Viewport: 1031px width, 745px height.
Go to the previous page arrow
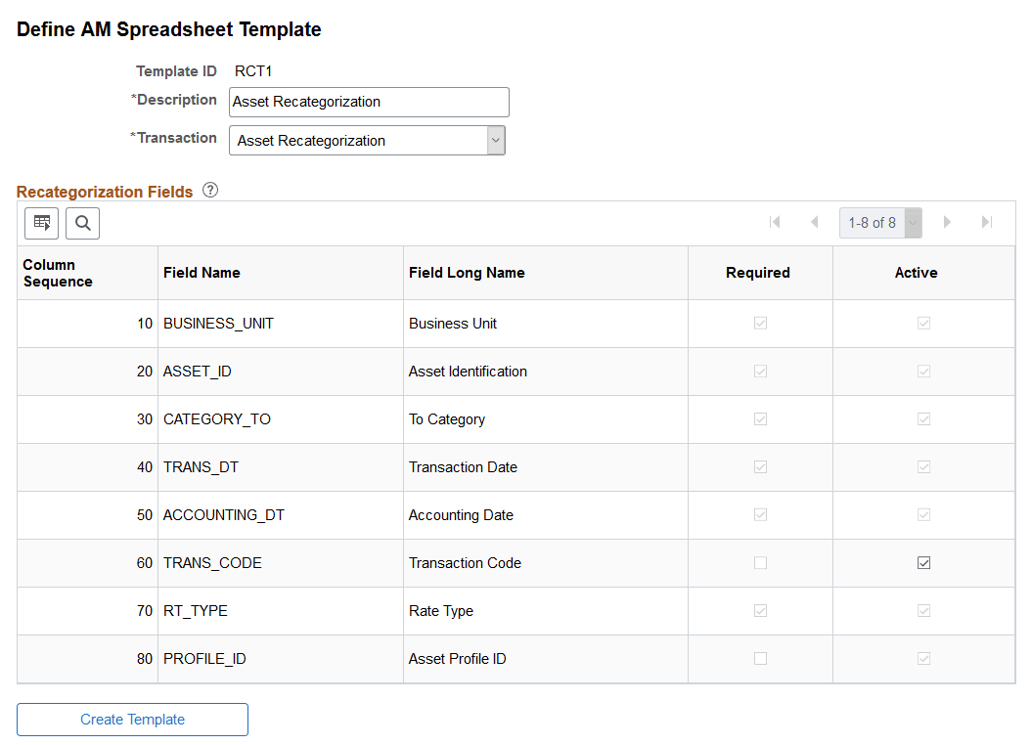[815, 222]
